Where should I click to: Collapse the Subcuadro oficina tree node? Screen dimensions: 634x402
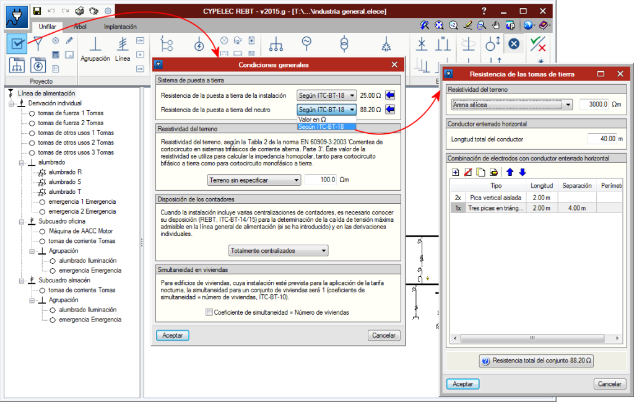22,222
